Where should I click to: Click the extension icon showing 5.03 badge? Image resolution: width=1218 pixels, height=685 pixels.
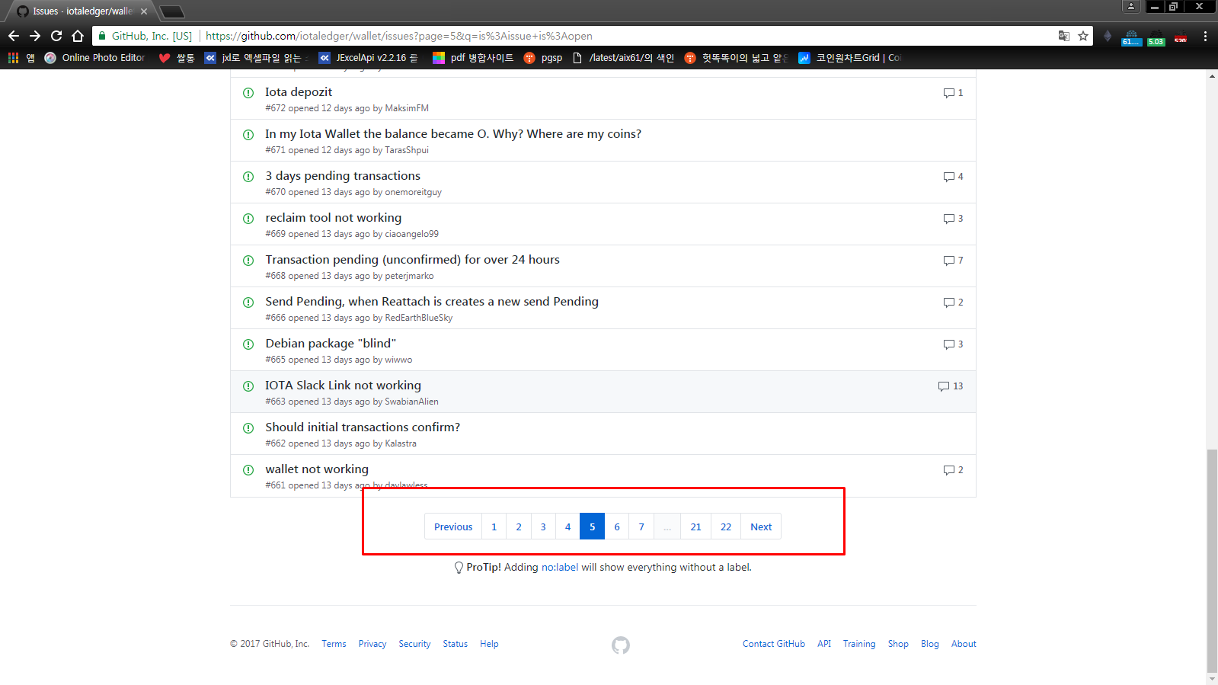[1156, 37]
